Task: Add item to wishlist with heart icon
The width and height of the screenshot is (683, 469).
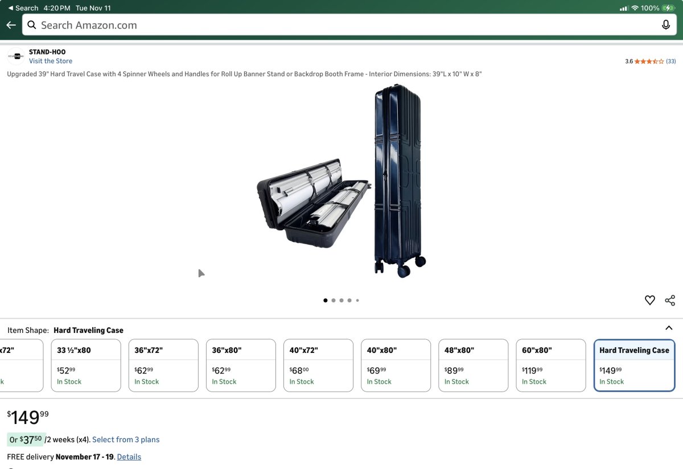Action: tap(649, 301)
